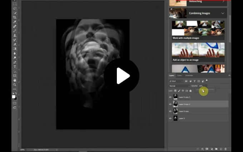Hide Layer 0 copy 2
The image size is (243, 152).
pos(170,104)
